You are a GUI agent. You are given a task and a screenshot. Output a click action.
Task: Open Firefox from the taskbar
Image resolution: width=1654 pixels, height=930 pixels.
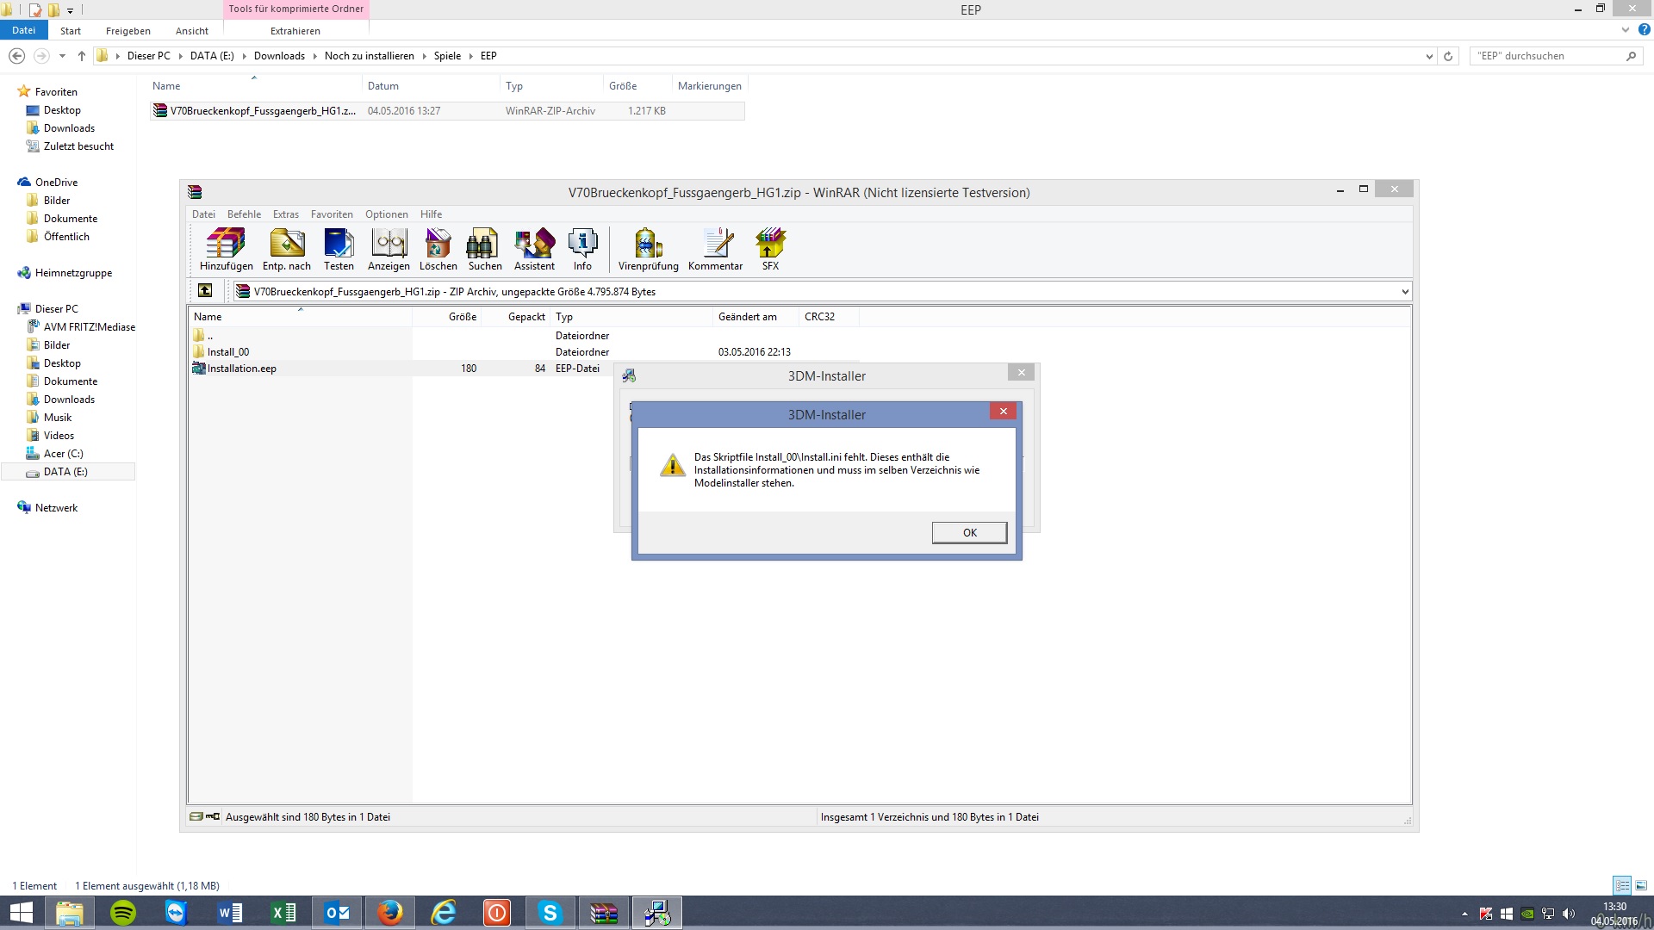[390, 913]
